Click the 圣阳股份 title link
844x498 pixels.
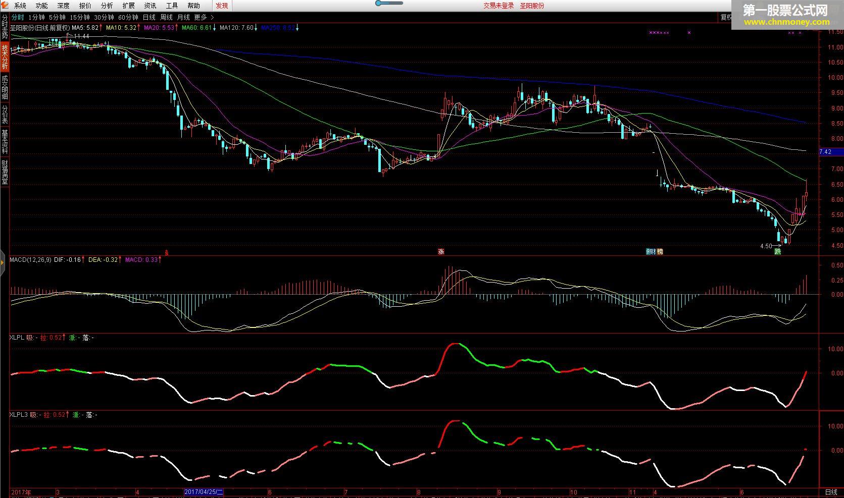click(x=532, y=6)
